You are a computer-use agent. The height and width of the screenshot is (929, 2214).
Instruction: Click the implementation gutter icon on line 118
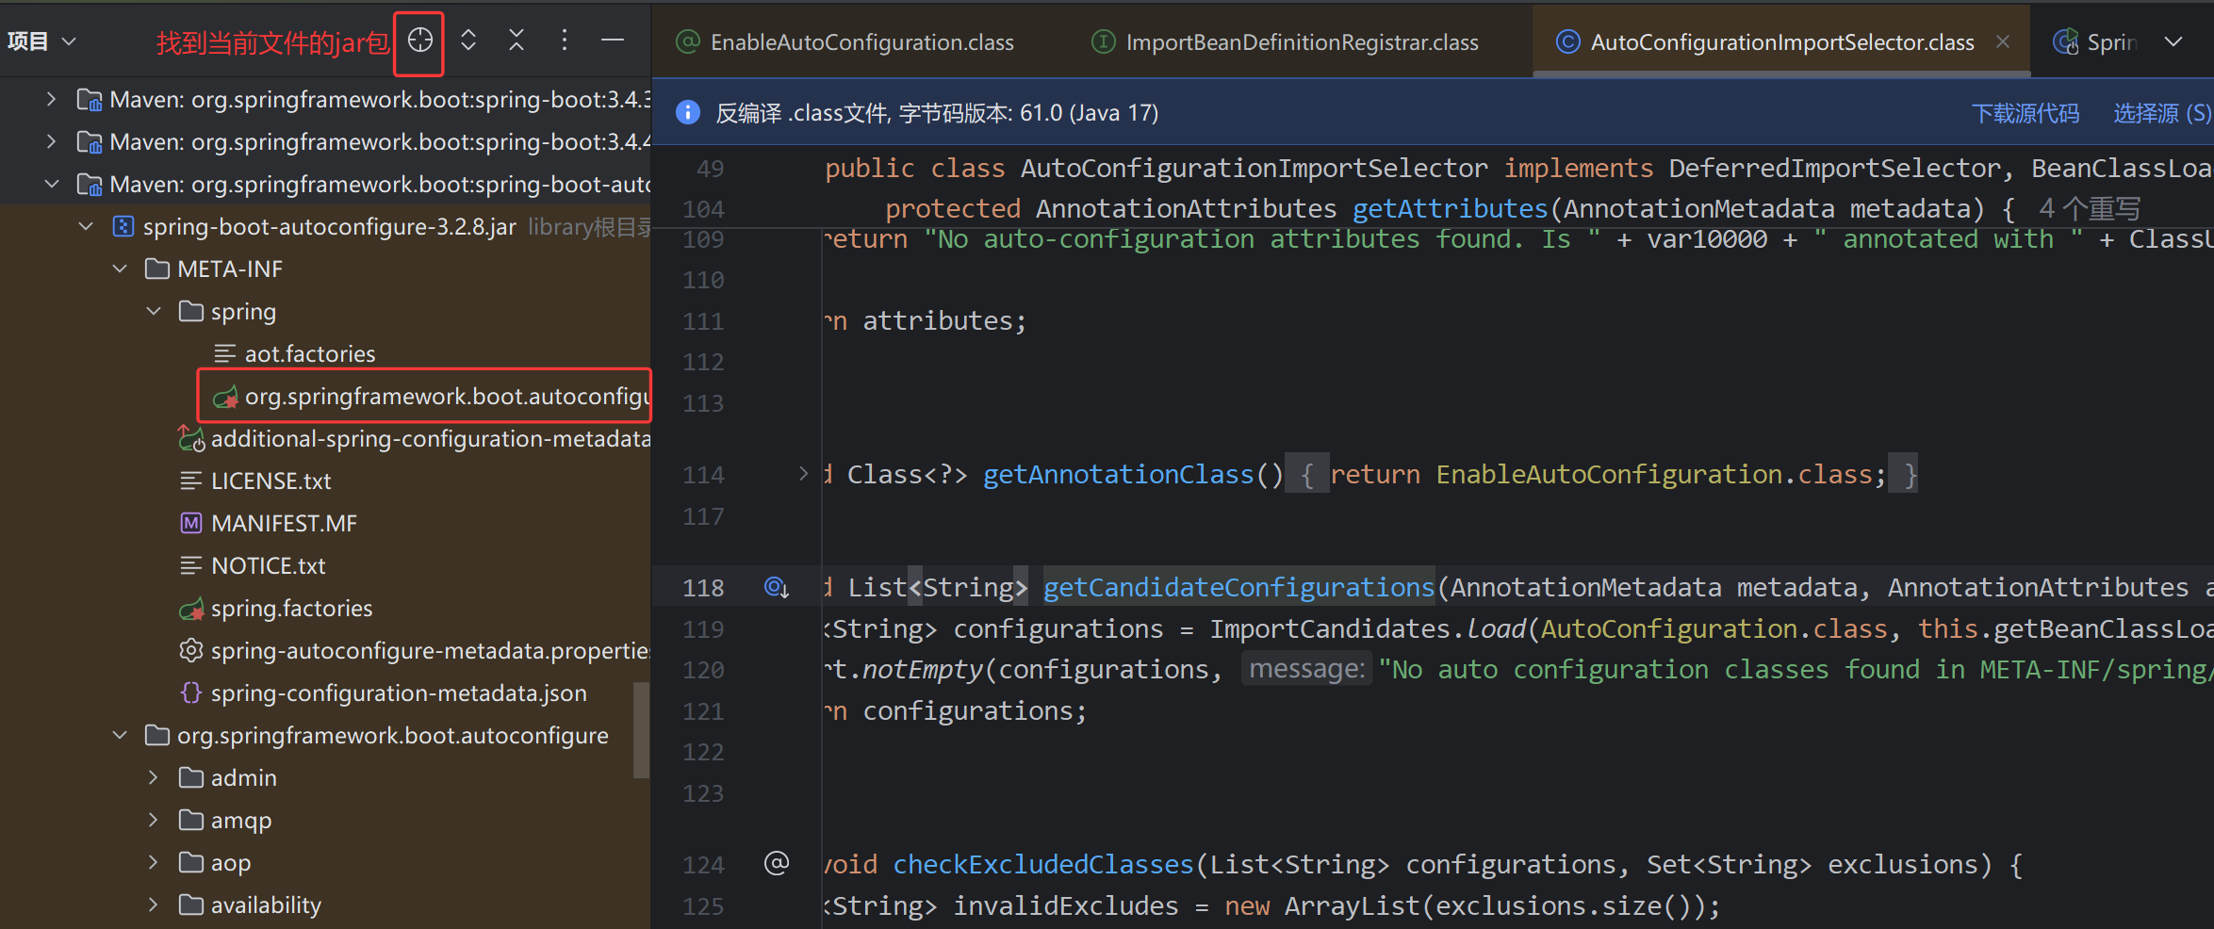pyautogui.click(x=776, y=587)
